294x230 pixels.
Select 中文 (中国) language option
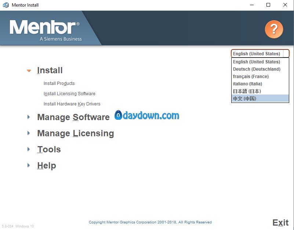click(x=260, y=99)
